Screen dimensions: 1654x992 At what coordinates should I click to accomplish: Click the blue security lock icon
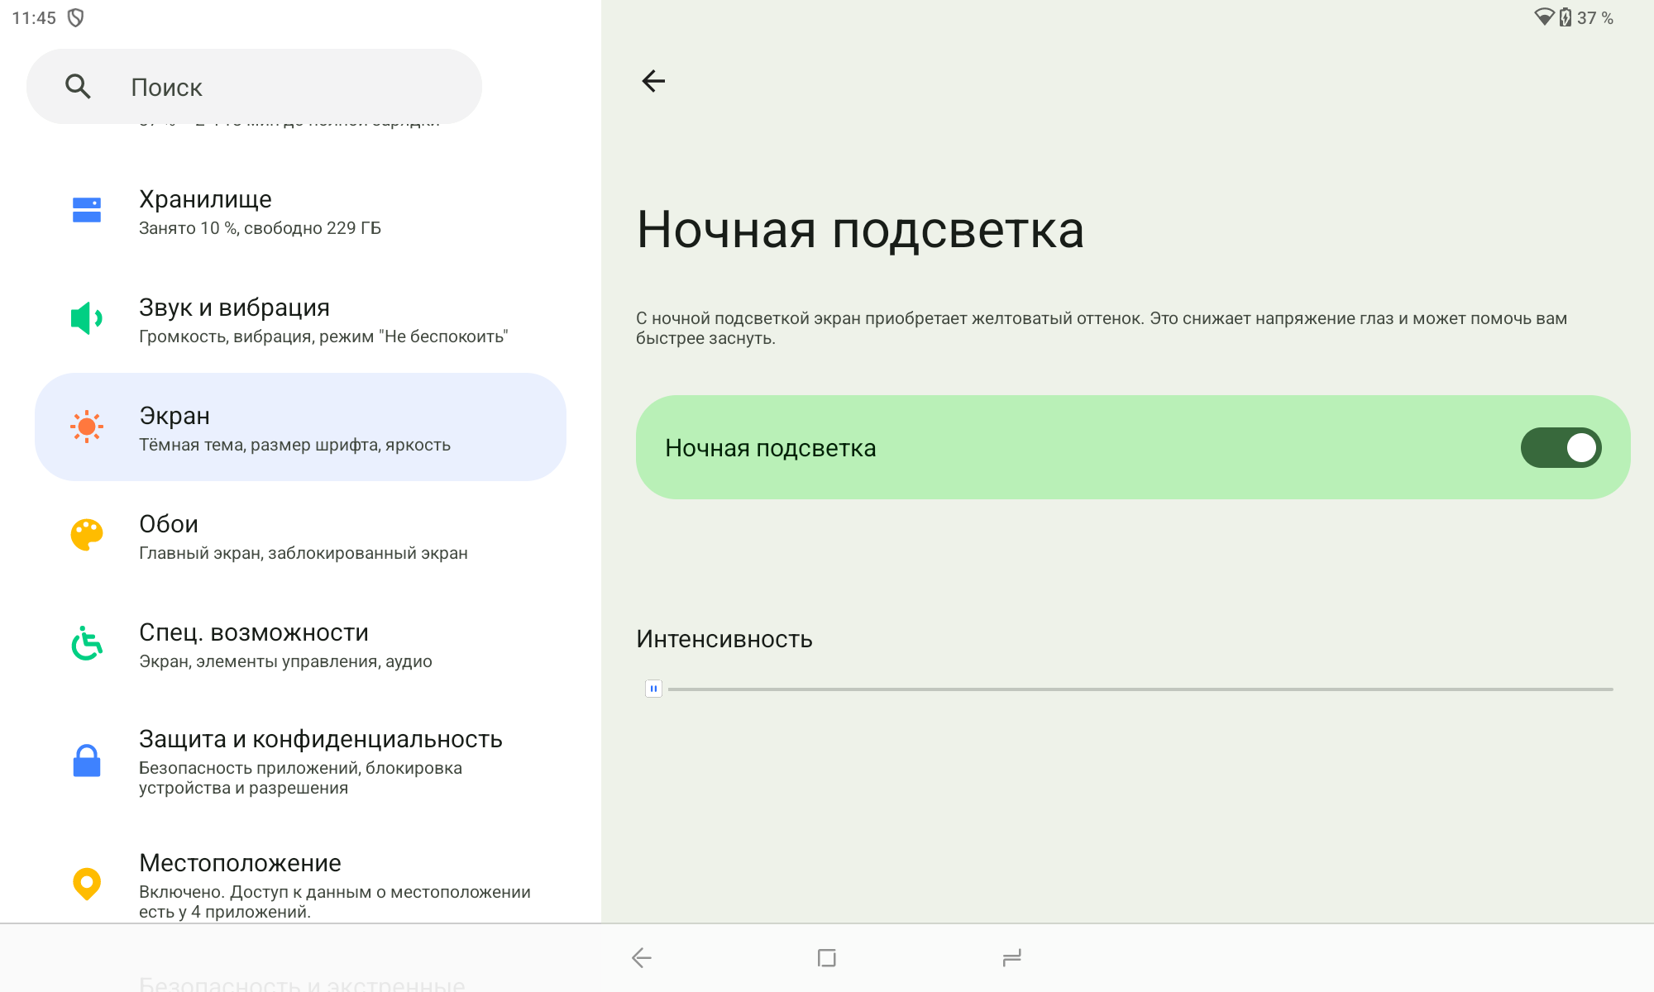87,761
